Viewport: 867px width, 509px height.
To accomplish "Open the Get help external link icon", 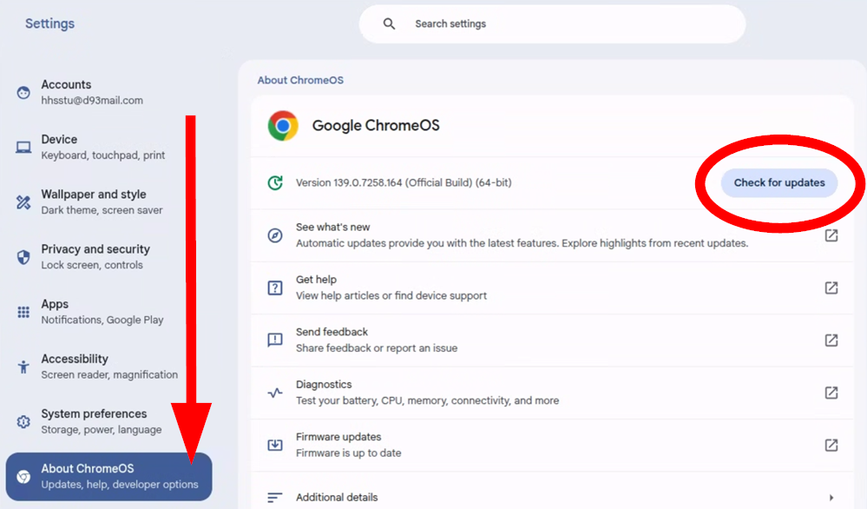I will coord(831,288).
